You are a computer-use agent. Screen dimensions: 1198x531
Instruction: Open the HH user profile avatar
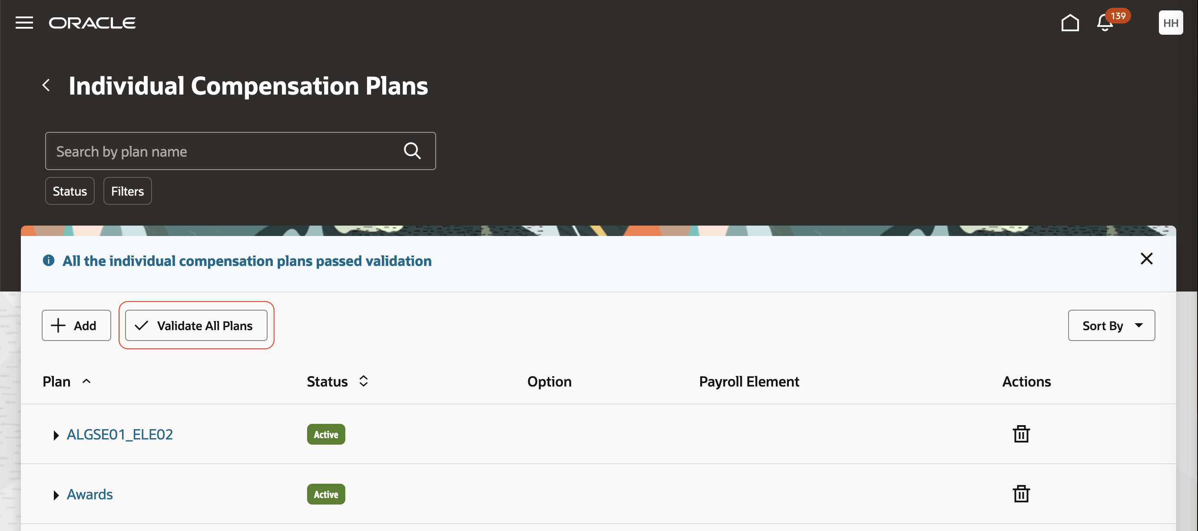(x=1170, y=23)
